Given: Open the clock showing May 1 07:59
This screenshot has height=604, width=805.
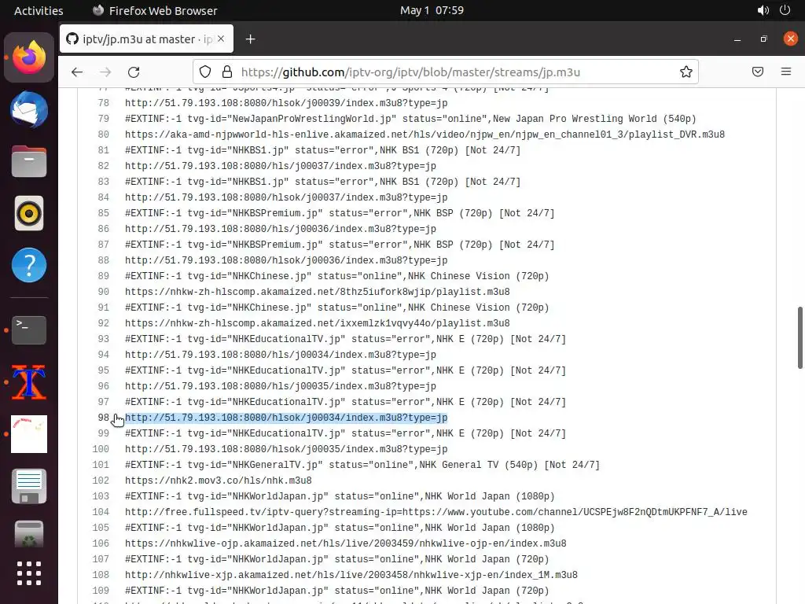Looking at the screenshot, I should click(432, 10).
